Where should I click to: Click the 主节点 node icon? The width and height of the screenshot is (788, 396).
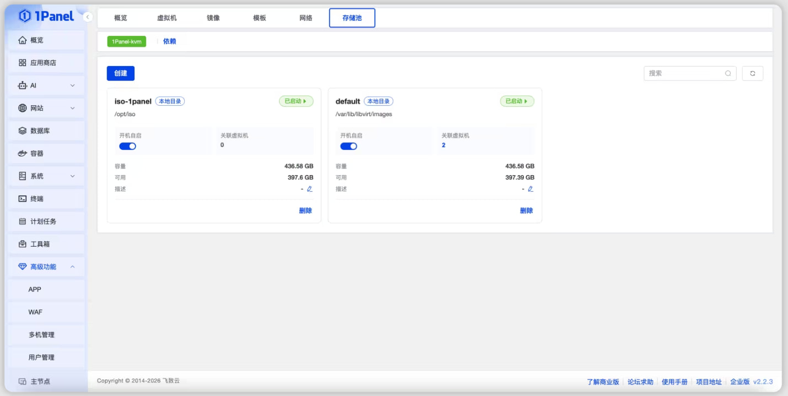[x=23, y=381]
